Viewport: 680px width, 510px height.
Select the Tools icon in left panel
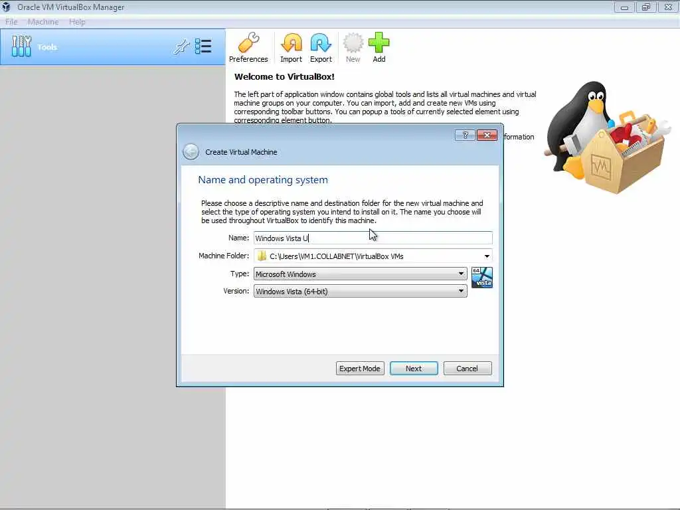click(x=21, y=46)
